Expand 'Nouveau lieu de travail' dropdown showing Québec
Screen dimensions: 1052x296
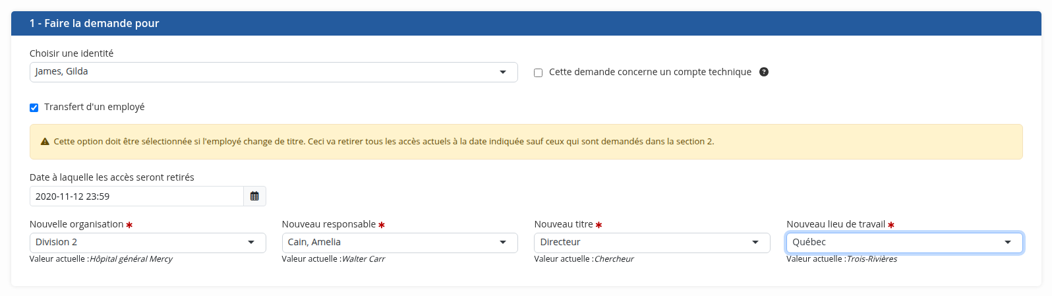[904, 243]
